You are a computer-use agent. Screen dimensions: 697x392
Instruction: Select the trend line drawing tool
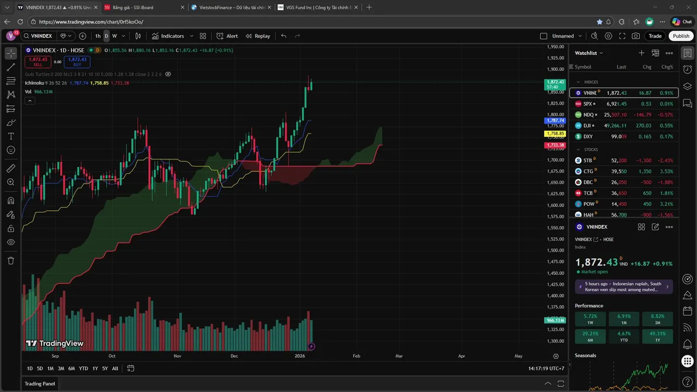pos(11,68)
